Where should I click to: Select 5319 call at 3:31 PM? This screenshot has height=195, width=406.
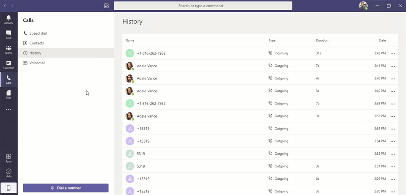pyautogui.click(x=260, y=166)
